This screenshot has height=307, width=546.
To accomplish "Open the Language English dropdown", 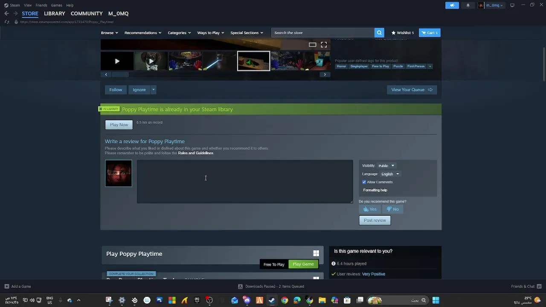I will pyautogui.click(x=390, y=174).
